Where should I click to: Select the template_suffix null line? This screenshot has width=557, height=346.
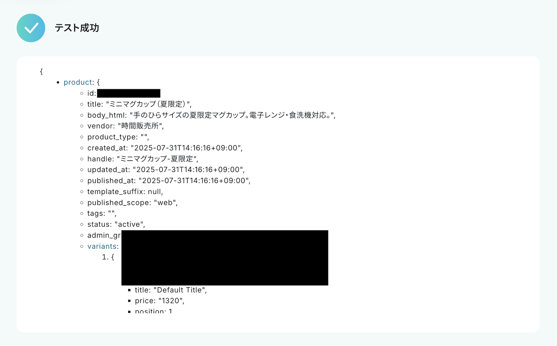[125, 191]
